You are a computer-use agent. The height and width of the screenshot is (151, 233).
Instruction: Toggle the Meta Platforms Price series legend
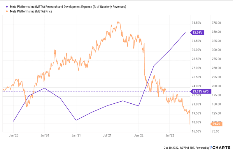coord(33,11)
